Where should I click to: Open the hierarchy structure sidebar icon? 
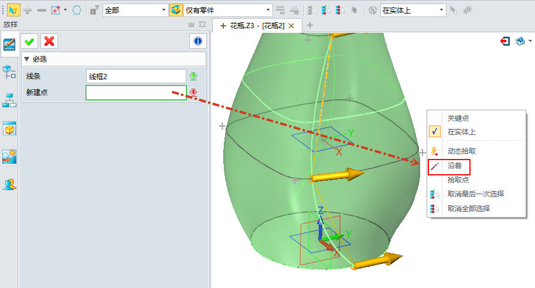click(9, 100)
